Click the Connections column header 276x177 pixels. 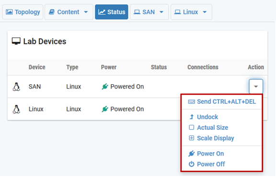[x=203, y=67]
